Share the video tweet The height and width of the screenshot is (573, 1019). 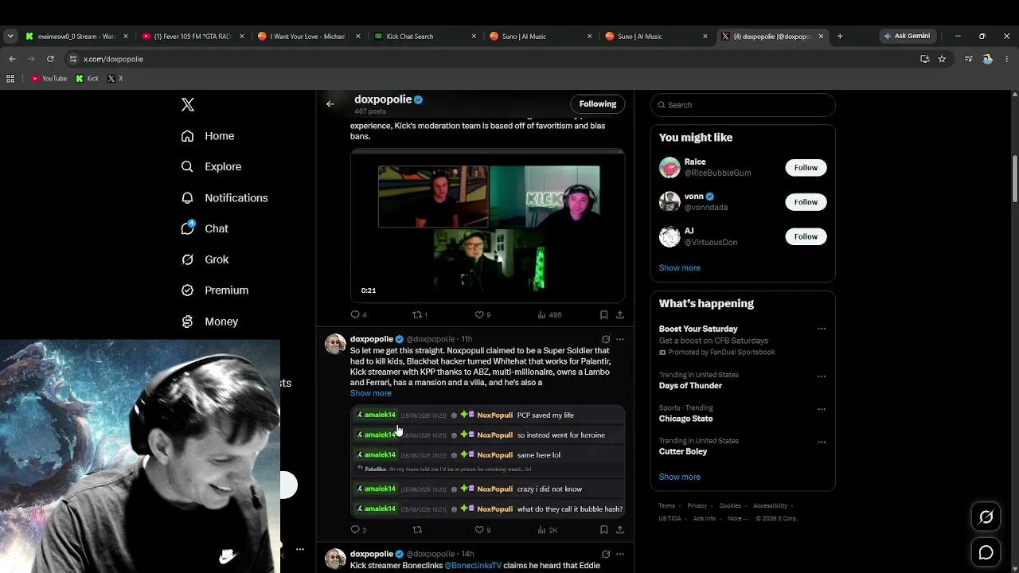(x=620, y=314)
